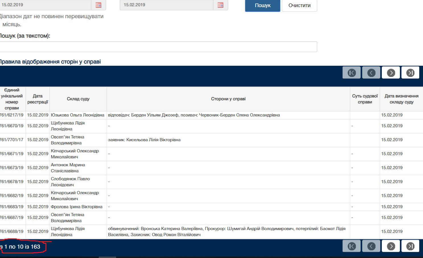Viewport: 423px width, 258px height.
Task: Click previous page arrow in bottom pager
Action: pyautogui.click(x=371, y=246)
